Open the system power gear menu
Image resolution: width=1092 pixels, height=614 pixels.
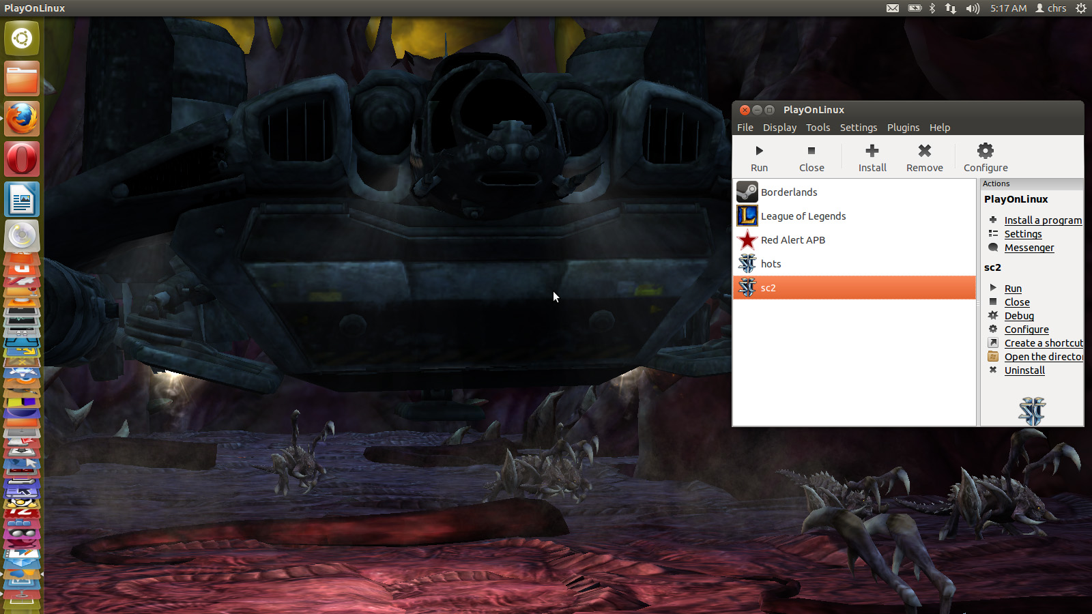coord(1081,8)
